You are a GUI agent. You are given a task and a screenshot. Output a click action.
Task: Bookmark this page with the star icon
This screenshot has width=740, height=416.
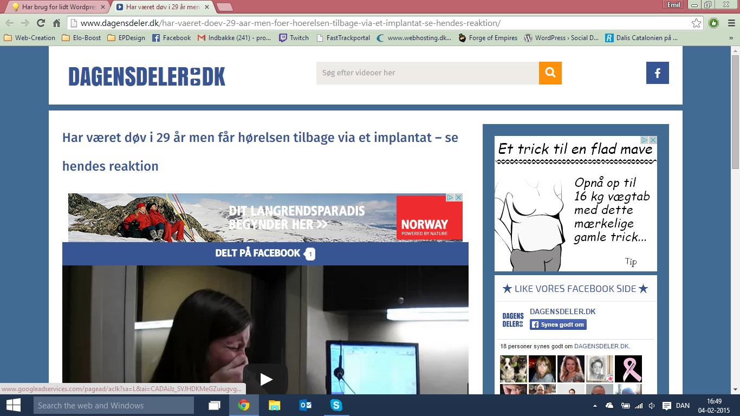696,23
